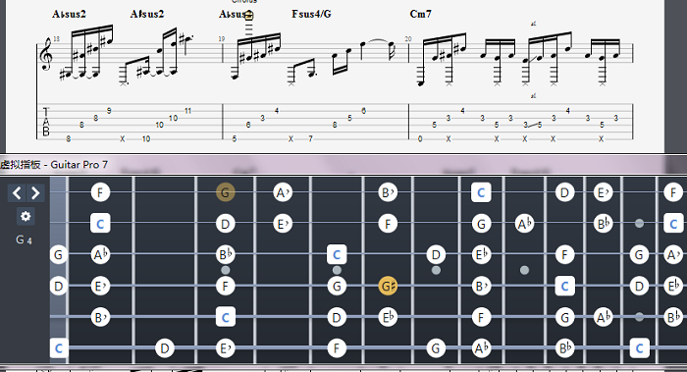Screen dimensions: 687x372
Task: Select the open G string note circle
Action: (58, 254)
